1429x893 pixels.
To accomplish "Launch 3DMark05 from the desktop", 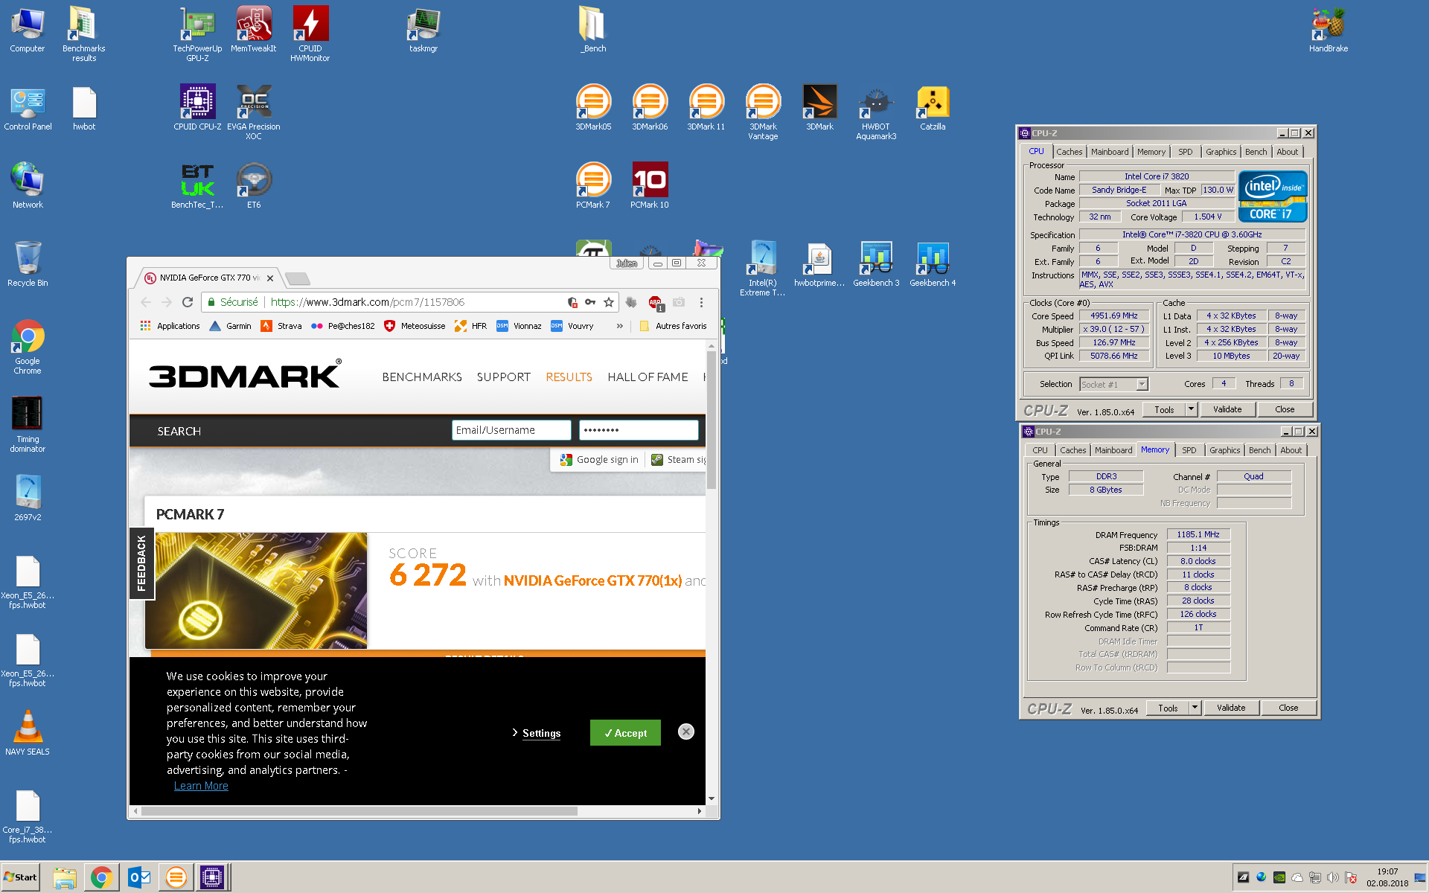I will [593, 107].
